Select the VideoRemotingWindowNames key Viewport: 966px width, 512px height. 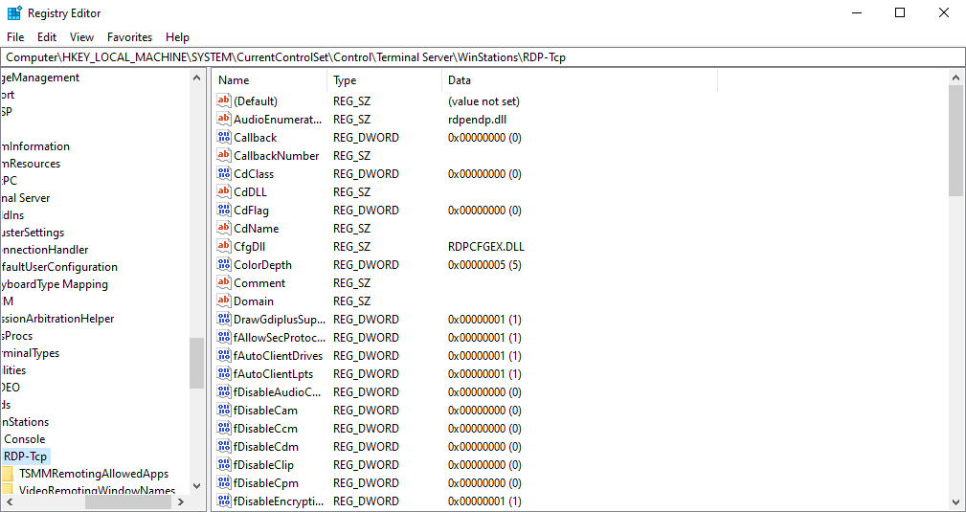pyautogui.click(x=98, y=491)
